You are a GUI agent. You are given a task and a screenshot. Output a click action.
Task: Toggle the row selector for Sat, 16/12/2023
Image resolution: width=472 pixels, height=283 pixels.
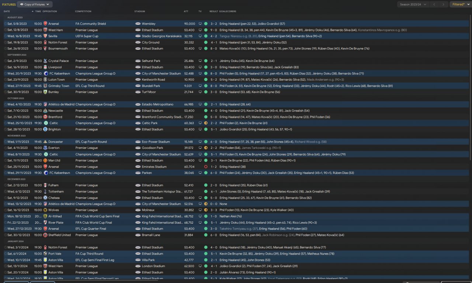pyautogui.click(x=6, y=210)
